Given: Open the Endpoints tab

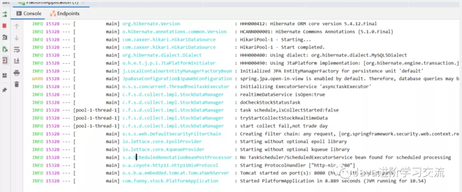Looking at the screenshot, I should (x=65, y=14).
